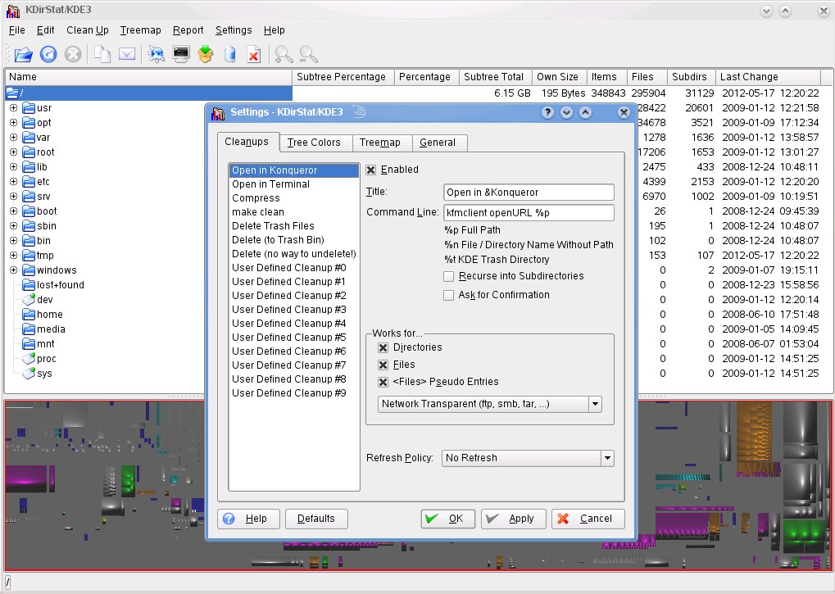Uncheck the Enabled checkbox
Viewport: 835px width, 594px height.
pos(371,170)
